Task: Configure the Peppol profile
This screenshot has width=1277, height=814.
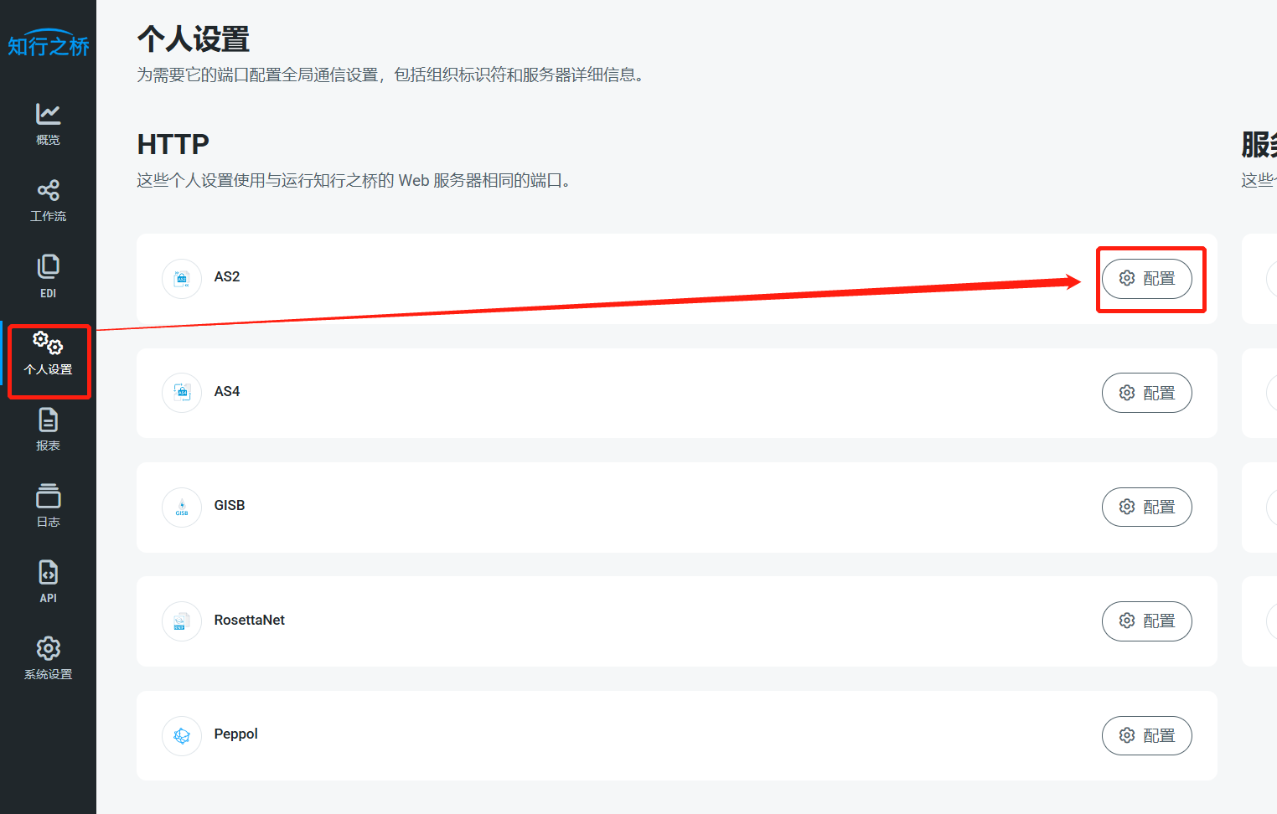Action: [x=1146, y=735]
